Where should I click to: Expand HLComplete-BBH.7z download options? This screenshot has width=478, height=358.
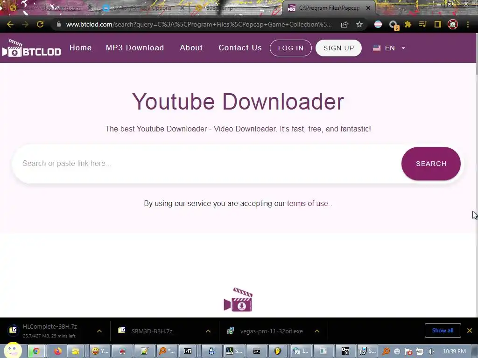99,331
